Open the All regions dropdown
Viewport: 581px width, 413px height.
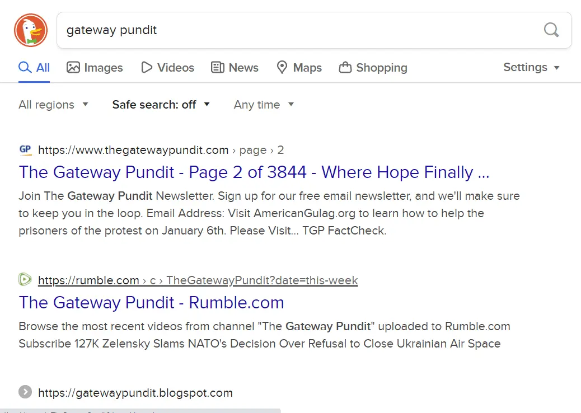pos(53,105)
